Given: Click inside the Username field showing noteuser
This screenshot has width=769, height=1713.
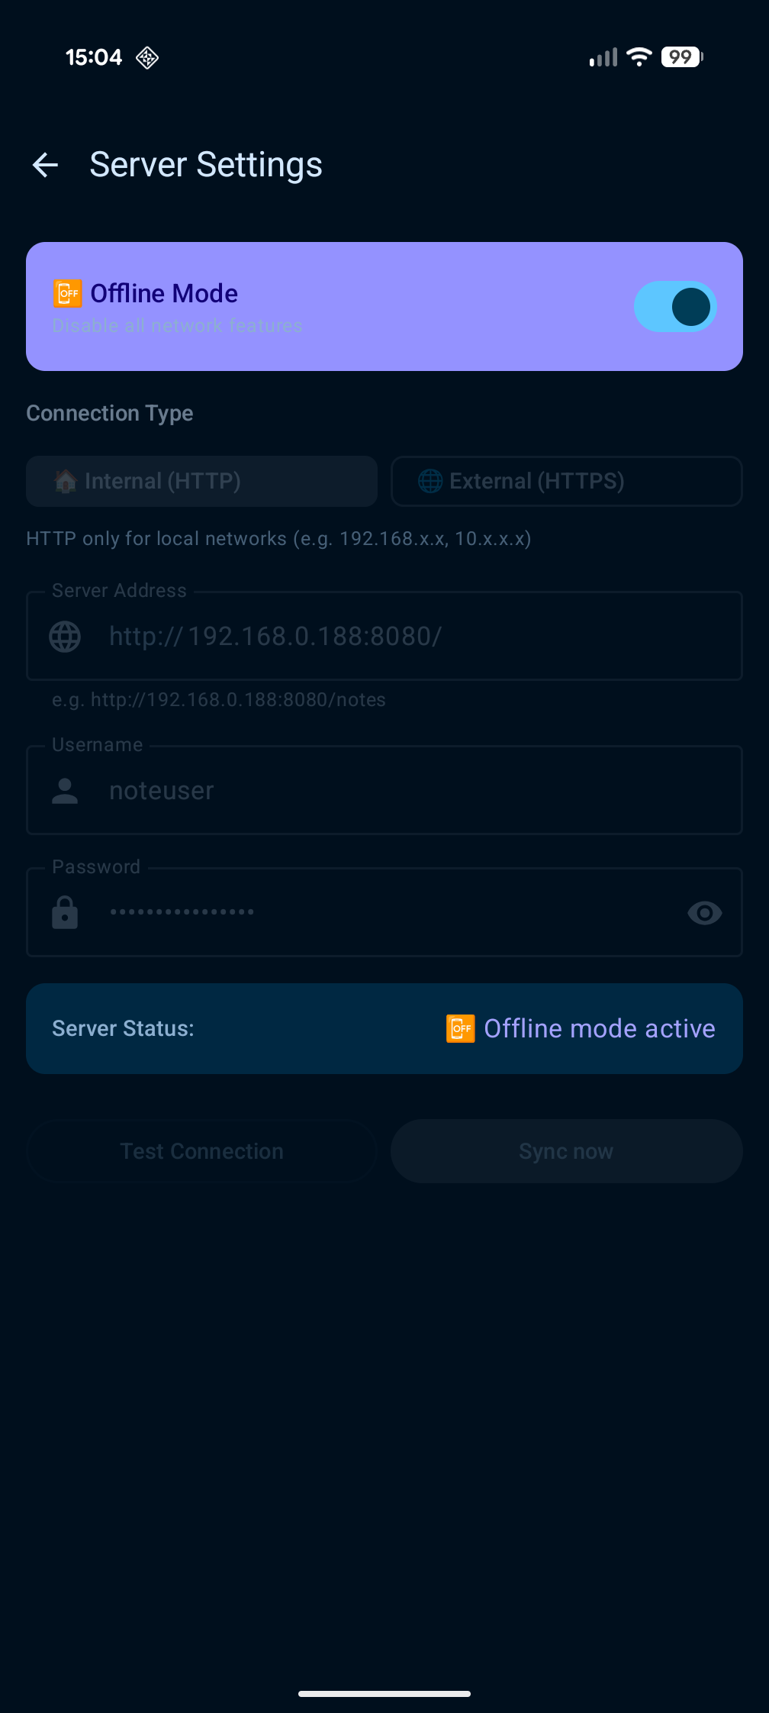Looking at the screenshot, I should 384,791.
